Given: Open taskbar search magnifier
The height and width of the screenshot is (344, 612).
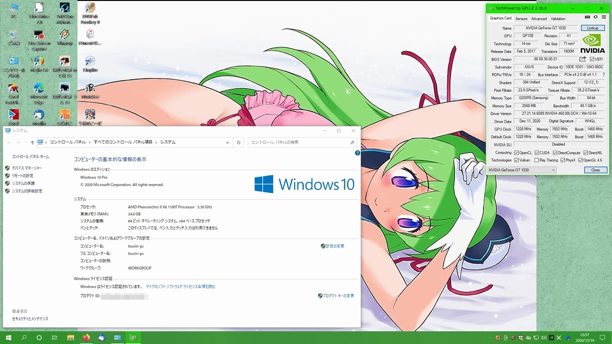Looking at the screenshot, I should click(24, 337).
